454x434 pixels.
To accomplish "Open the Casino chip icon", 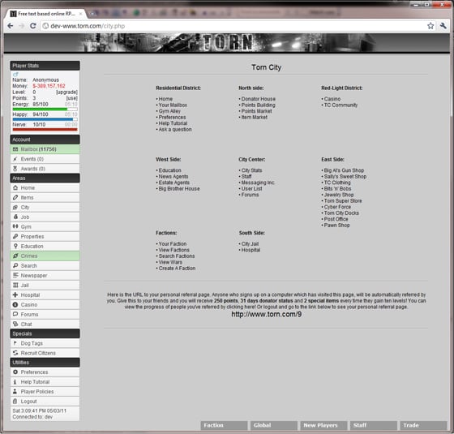I will click(x=15, y=304).
